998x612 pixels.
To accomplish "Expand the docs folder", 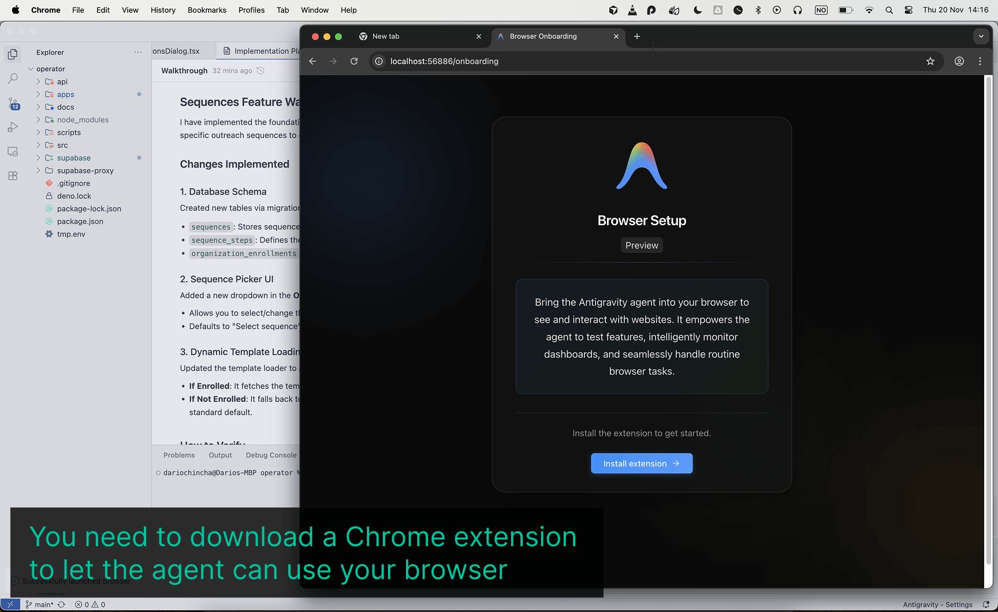I will tap(39, 107).
